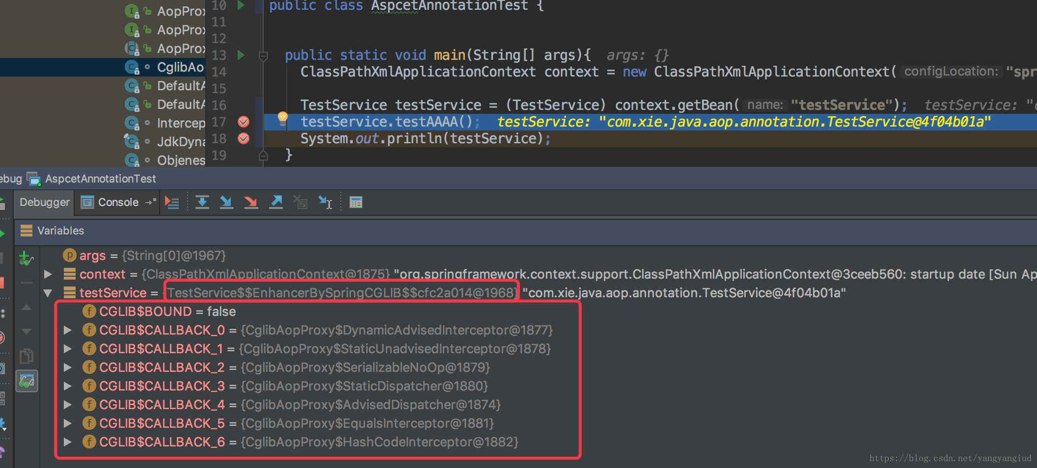The width and height of the screenshot is (1037, 468).
Task: Click the Variables panel title
Action: [60, 231]
